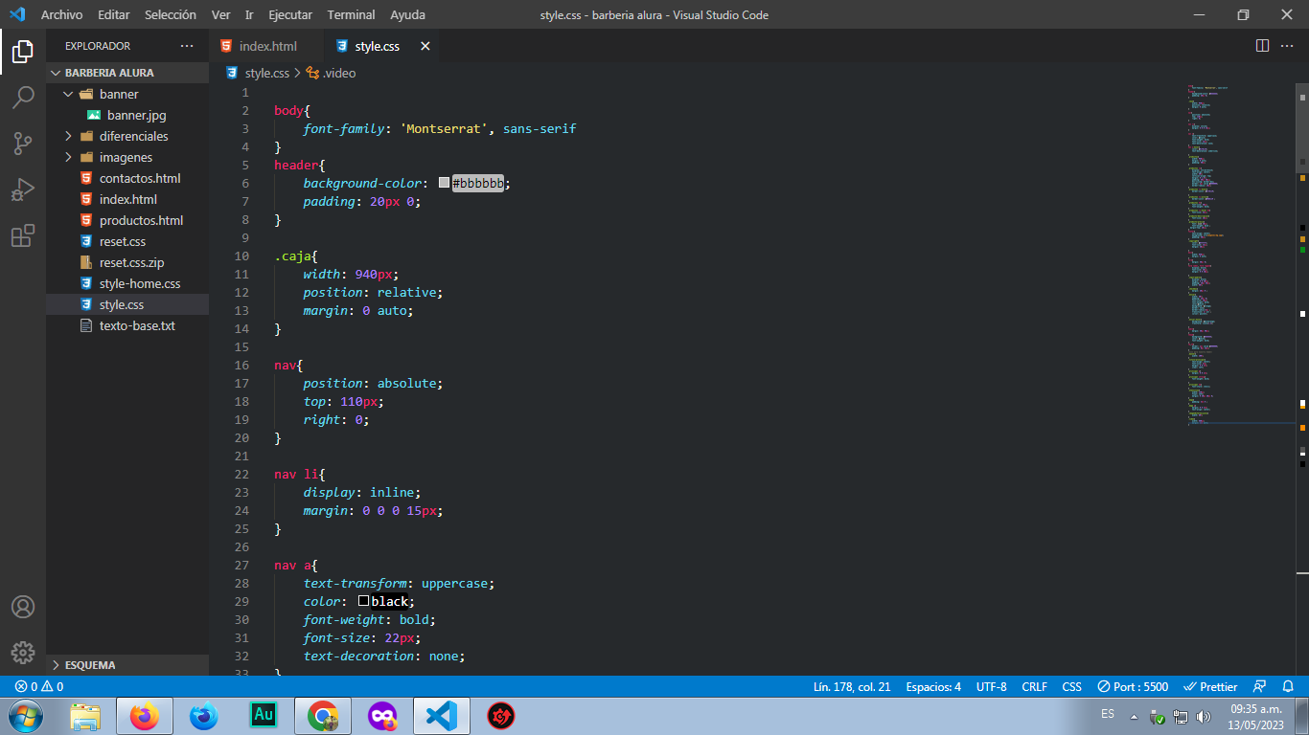
Task: Open the Ir menu
Action: click(x=249, y=14)
